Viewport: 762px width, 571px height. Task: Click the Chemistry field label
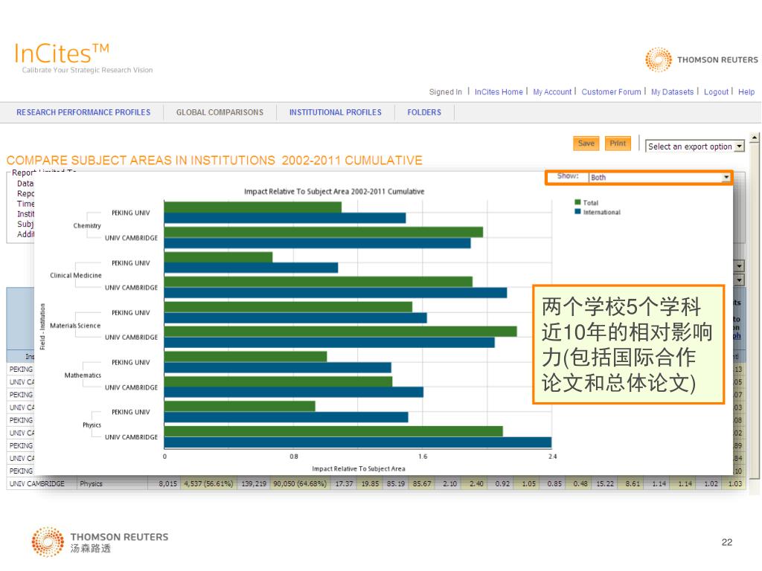(87, 226)
